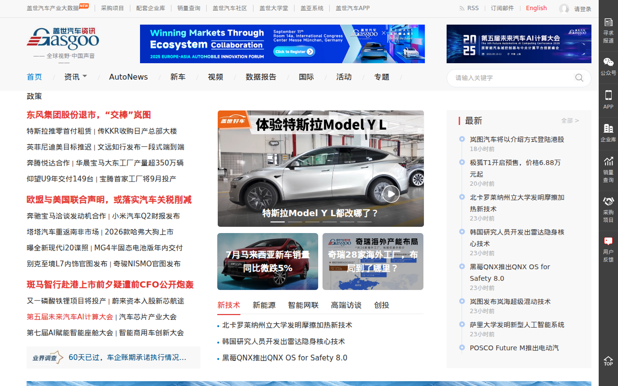Viewport: 618px width, 386px height.
Task: Open the 数据报告 nav item
Action: pyautogui.click(x=261, y=77)
